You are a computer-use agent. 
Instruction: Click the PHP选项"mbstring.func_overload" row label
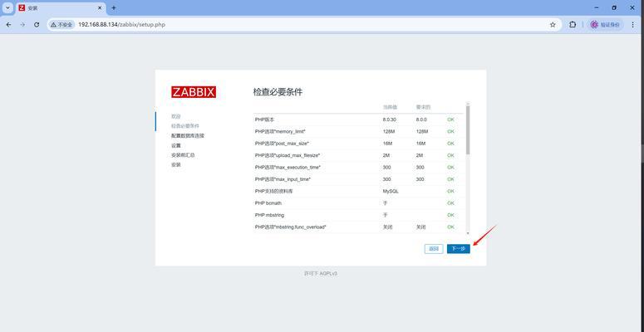[290, 227]
